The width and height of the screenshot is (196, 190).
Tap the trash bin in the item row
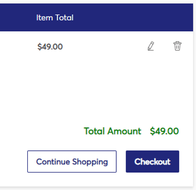coord(177,46)
